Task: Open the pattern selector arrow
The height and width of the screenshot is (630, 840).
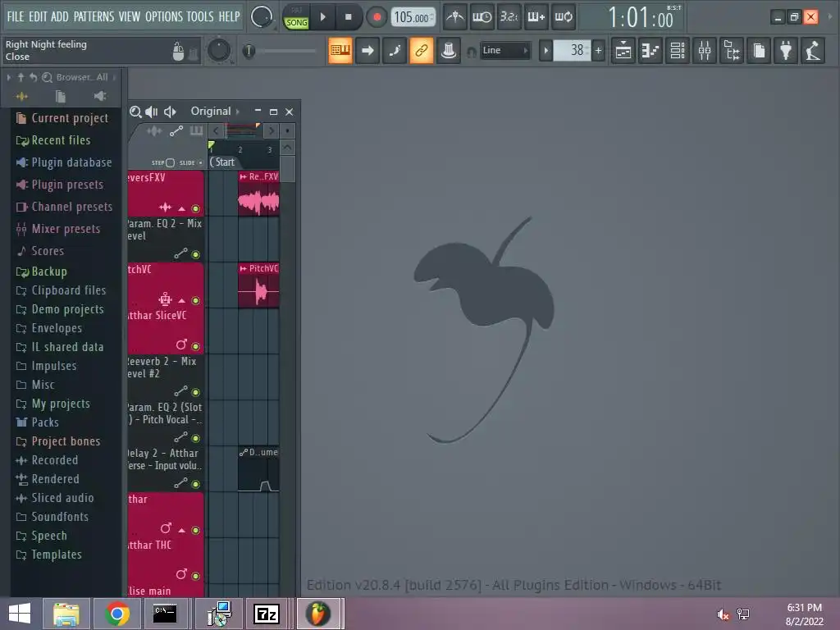Action: point(546,51)
